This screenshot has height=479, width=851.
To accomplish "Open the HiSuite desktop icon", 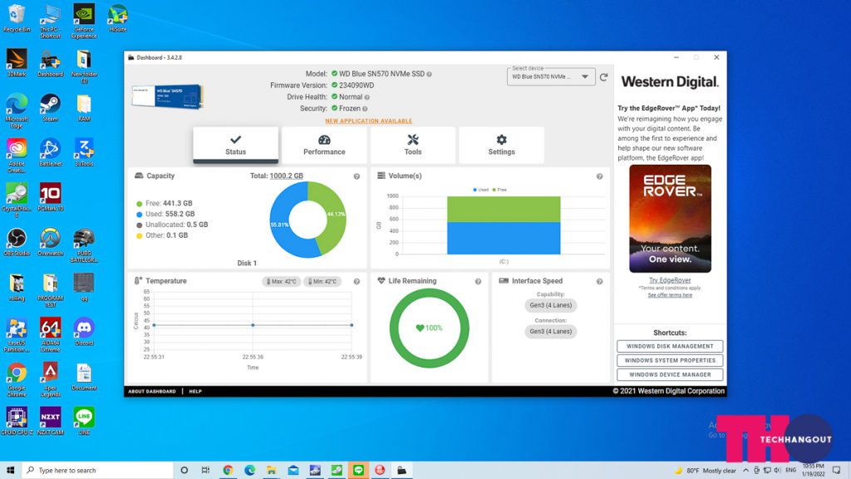I will click(118, 18).
